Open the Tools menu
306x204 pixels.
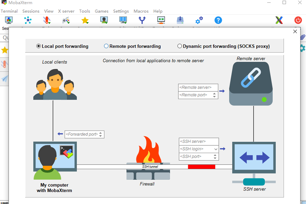click(85, 11)
